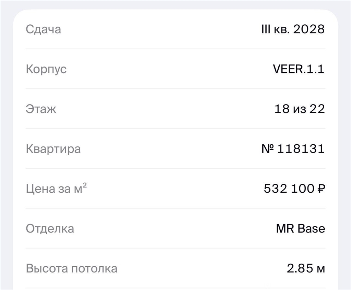Click the Квартира label

53,149
